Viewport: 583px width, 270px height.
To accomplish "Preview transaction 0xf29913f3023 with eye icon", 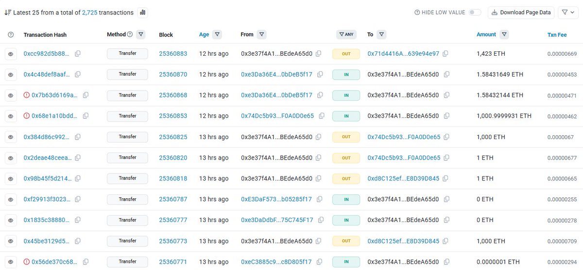I will pos(11,199).
